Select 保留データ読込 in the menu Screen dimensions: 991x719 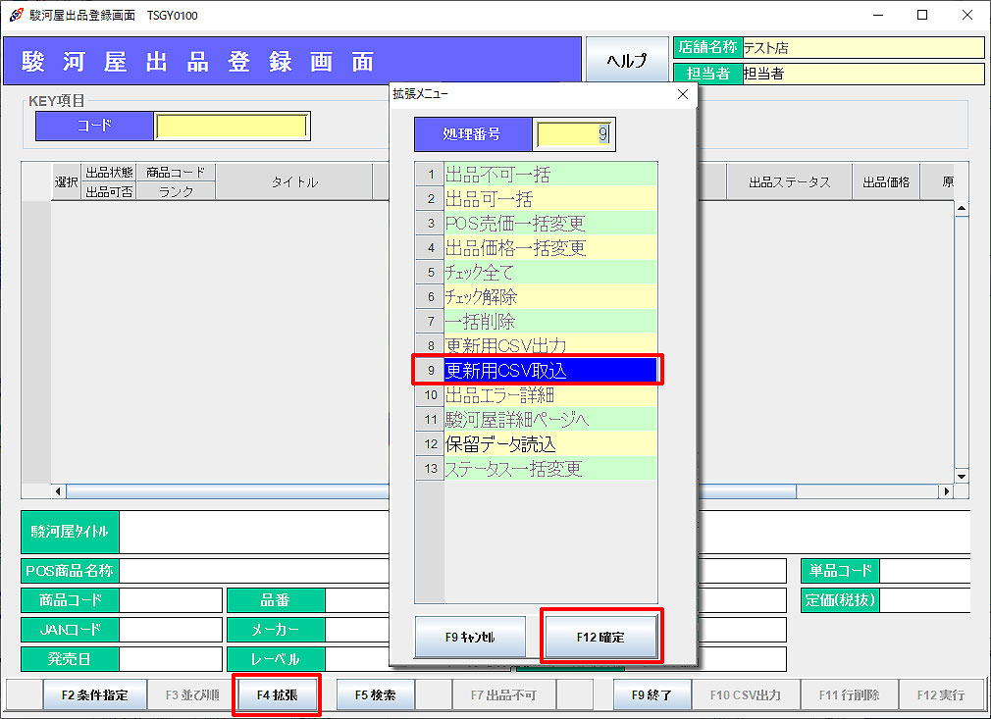pos(549,444)
